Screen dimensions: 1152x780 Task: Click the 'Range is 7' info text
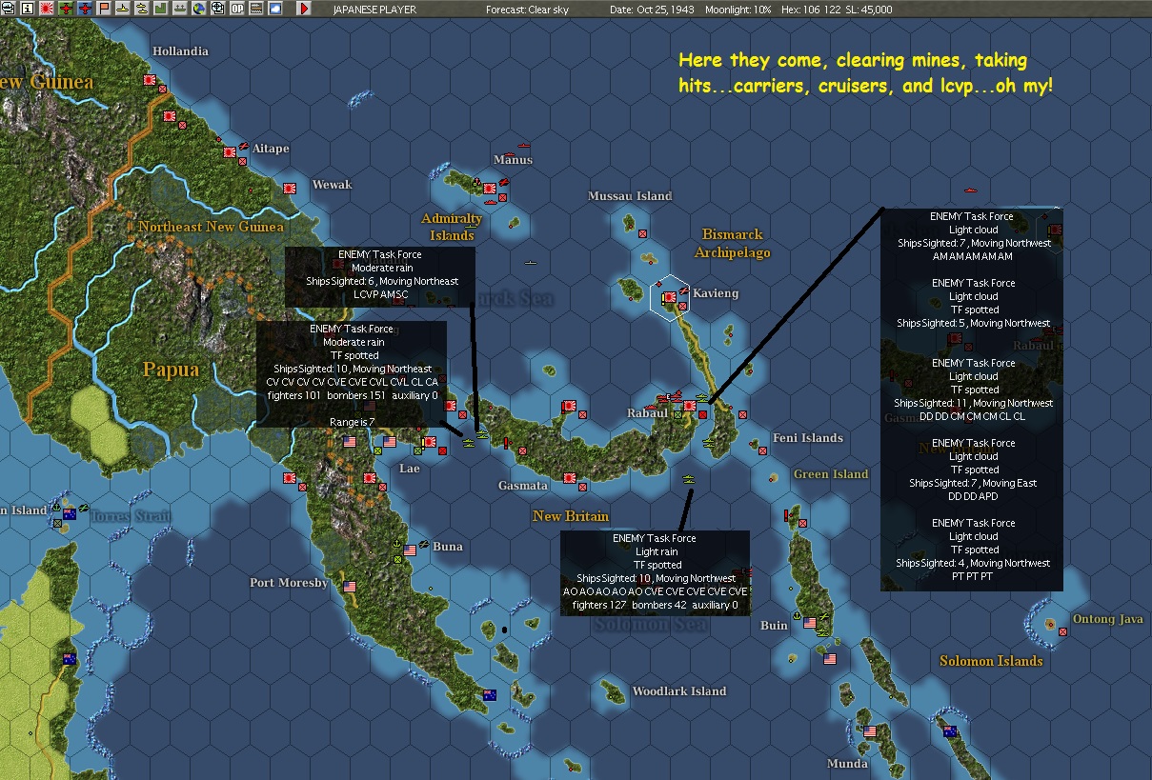coord(352,421)
